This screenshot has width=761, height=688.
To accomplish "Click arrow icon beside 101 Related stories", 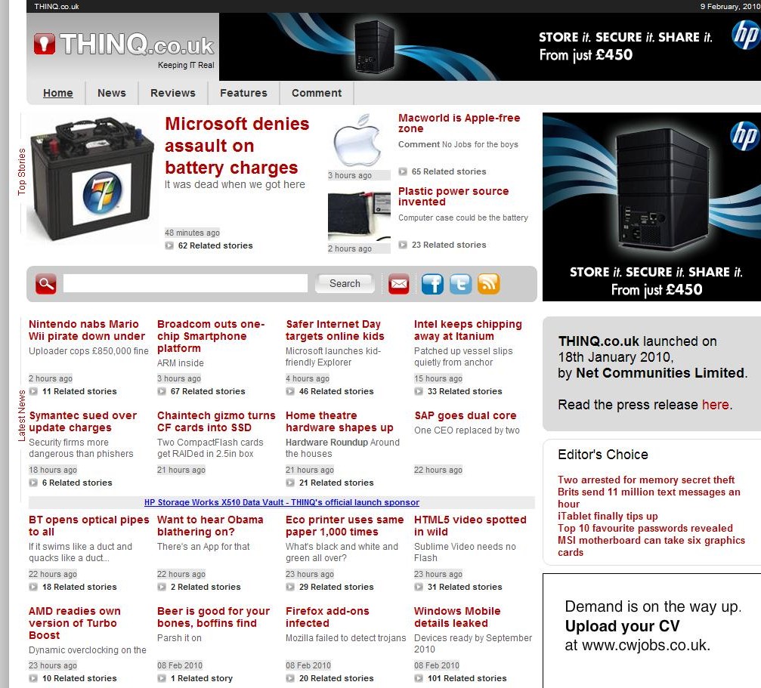I will (x=419, y=678).
